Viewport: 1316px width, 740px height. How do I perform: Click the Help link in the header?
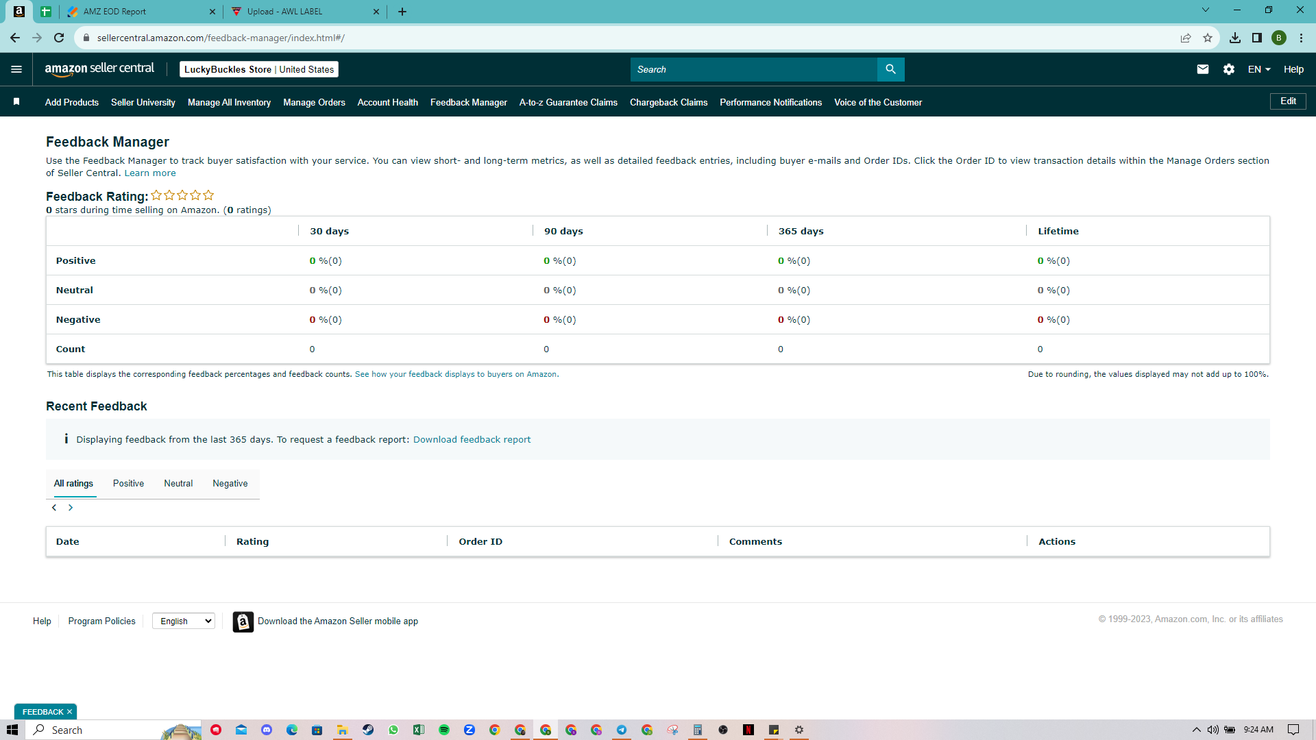point(1293,69)
